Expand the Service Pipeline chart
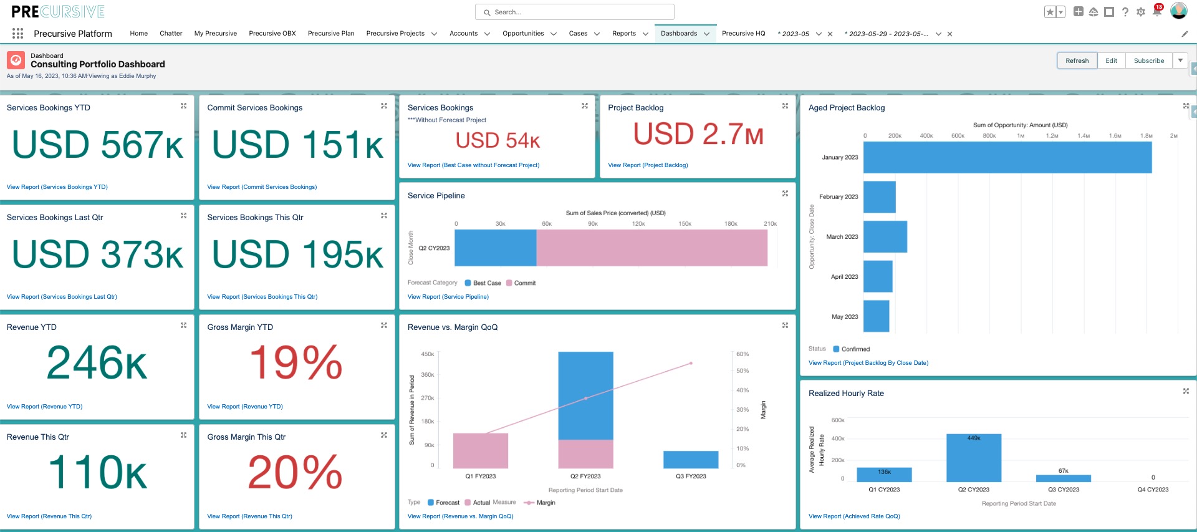The image size is (1197, 532). pyautogui.click(x=785, y=193)
